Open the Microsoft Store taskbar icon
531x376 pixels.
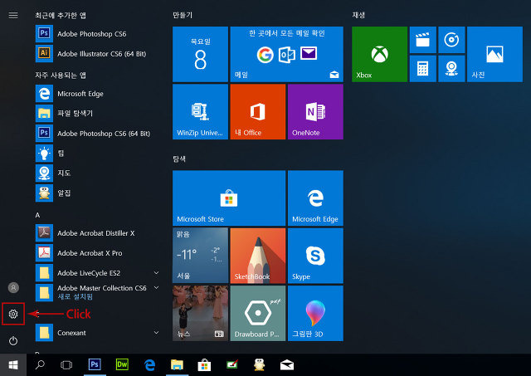pyautogui.click(x=205, y=365)
